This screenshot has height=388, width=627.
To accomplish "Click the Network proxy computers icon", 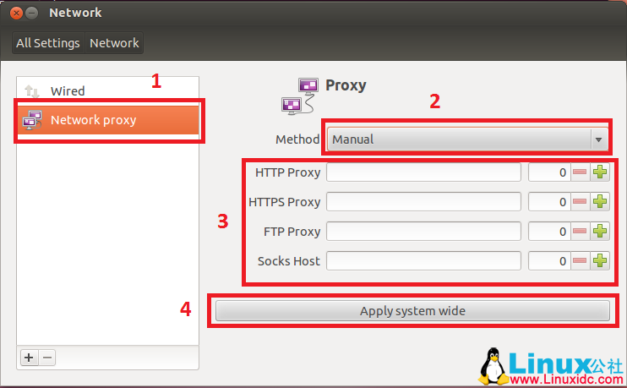I will click(x=32, y=120).
